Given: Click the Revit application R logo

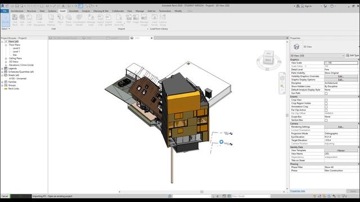Looking at the screenshot, I should [2, 6].
